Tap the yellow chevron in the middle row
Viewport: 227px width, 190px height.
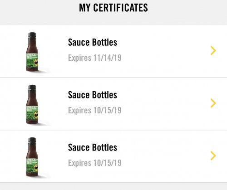click(213, 103)
